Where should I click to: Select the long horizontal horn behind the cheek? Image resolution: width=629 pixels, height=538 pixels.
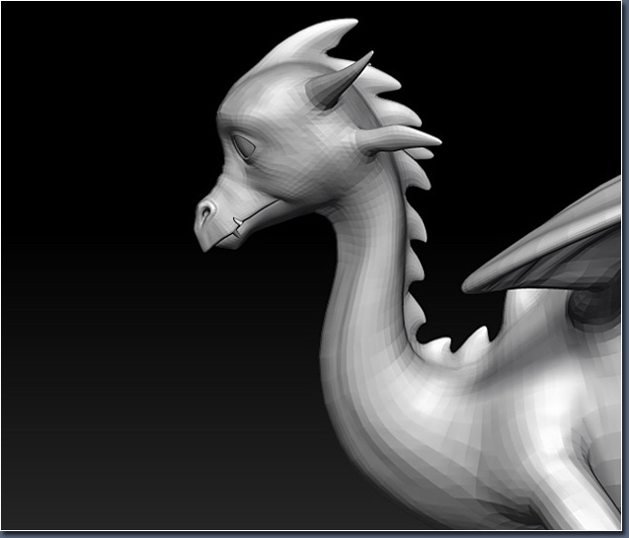coord(395,140)
